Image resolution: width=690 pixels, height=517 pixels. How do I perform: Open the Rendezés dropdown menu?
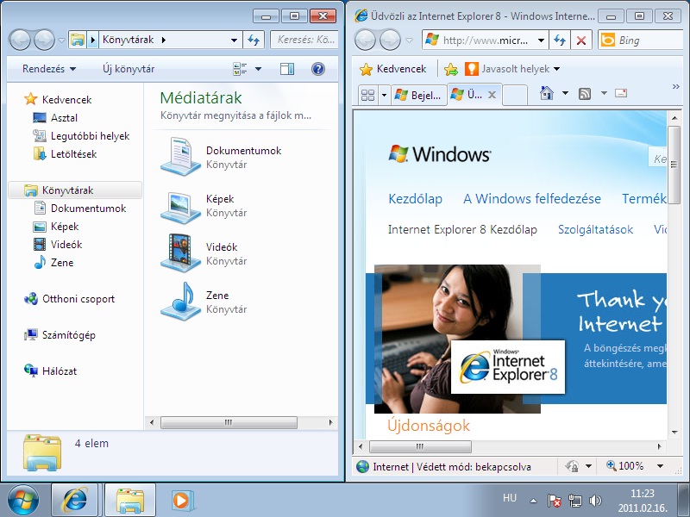click(49, 69)
